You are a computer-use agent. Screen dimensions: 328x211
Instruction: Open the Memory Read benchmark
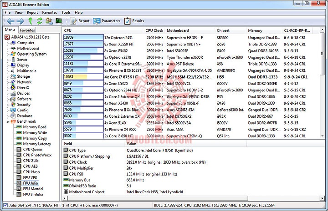pos(35,127)
